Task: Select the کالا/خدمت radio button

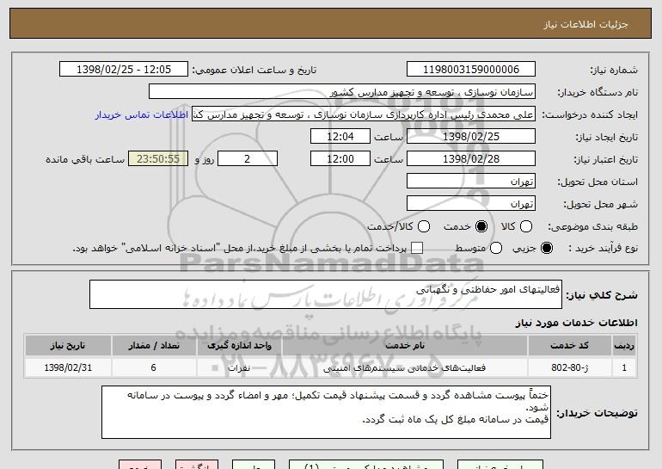Action: [x=424, y=226]
